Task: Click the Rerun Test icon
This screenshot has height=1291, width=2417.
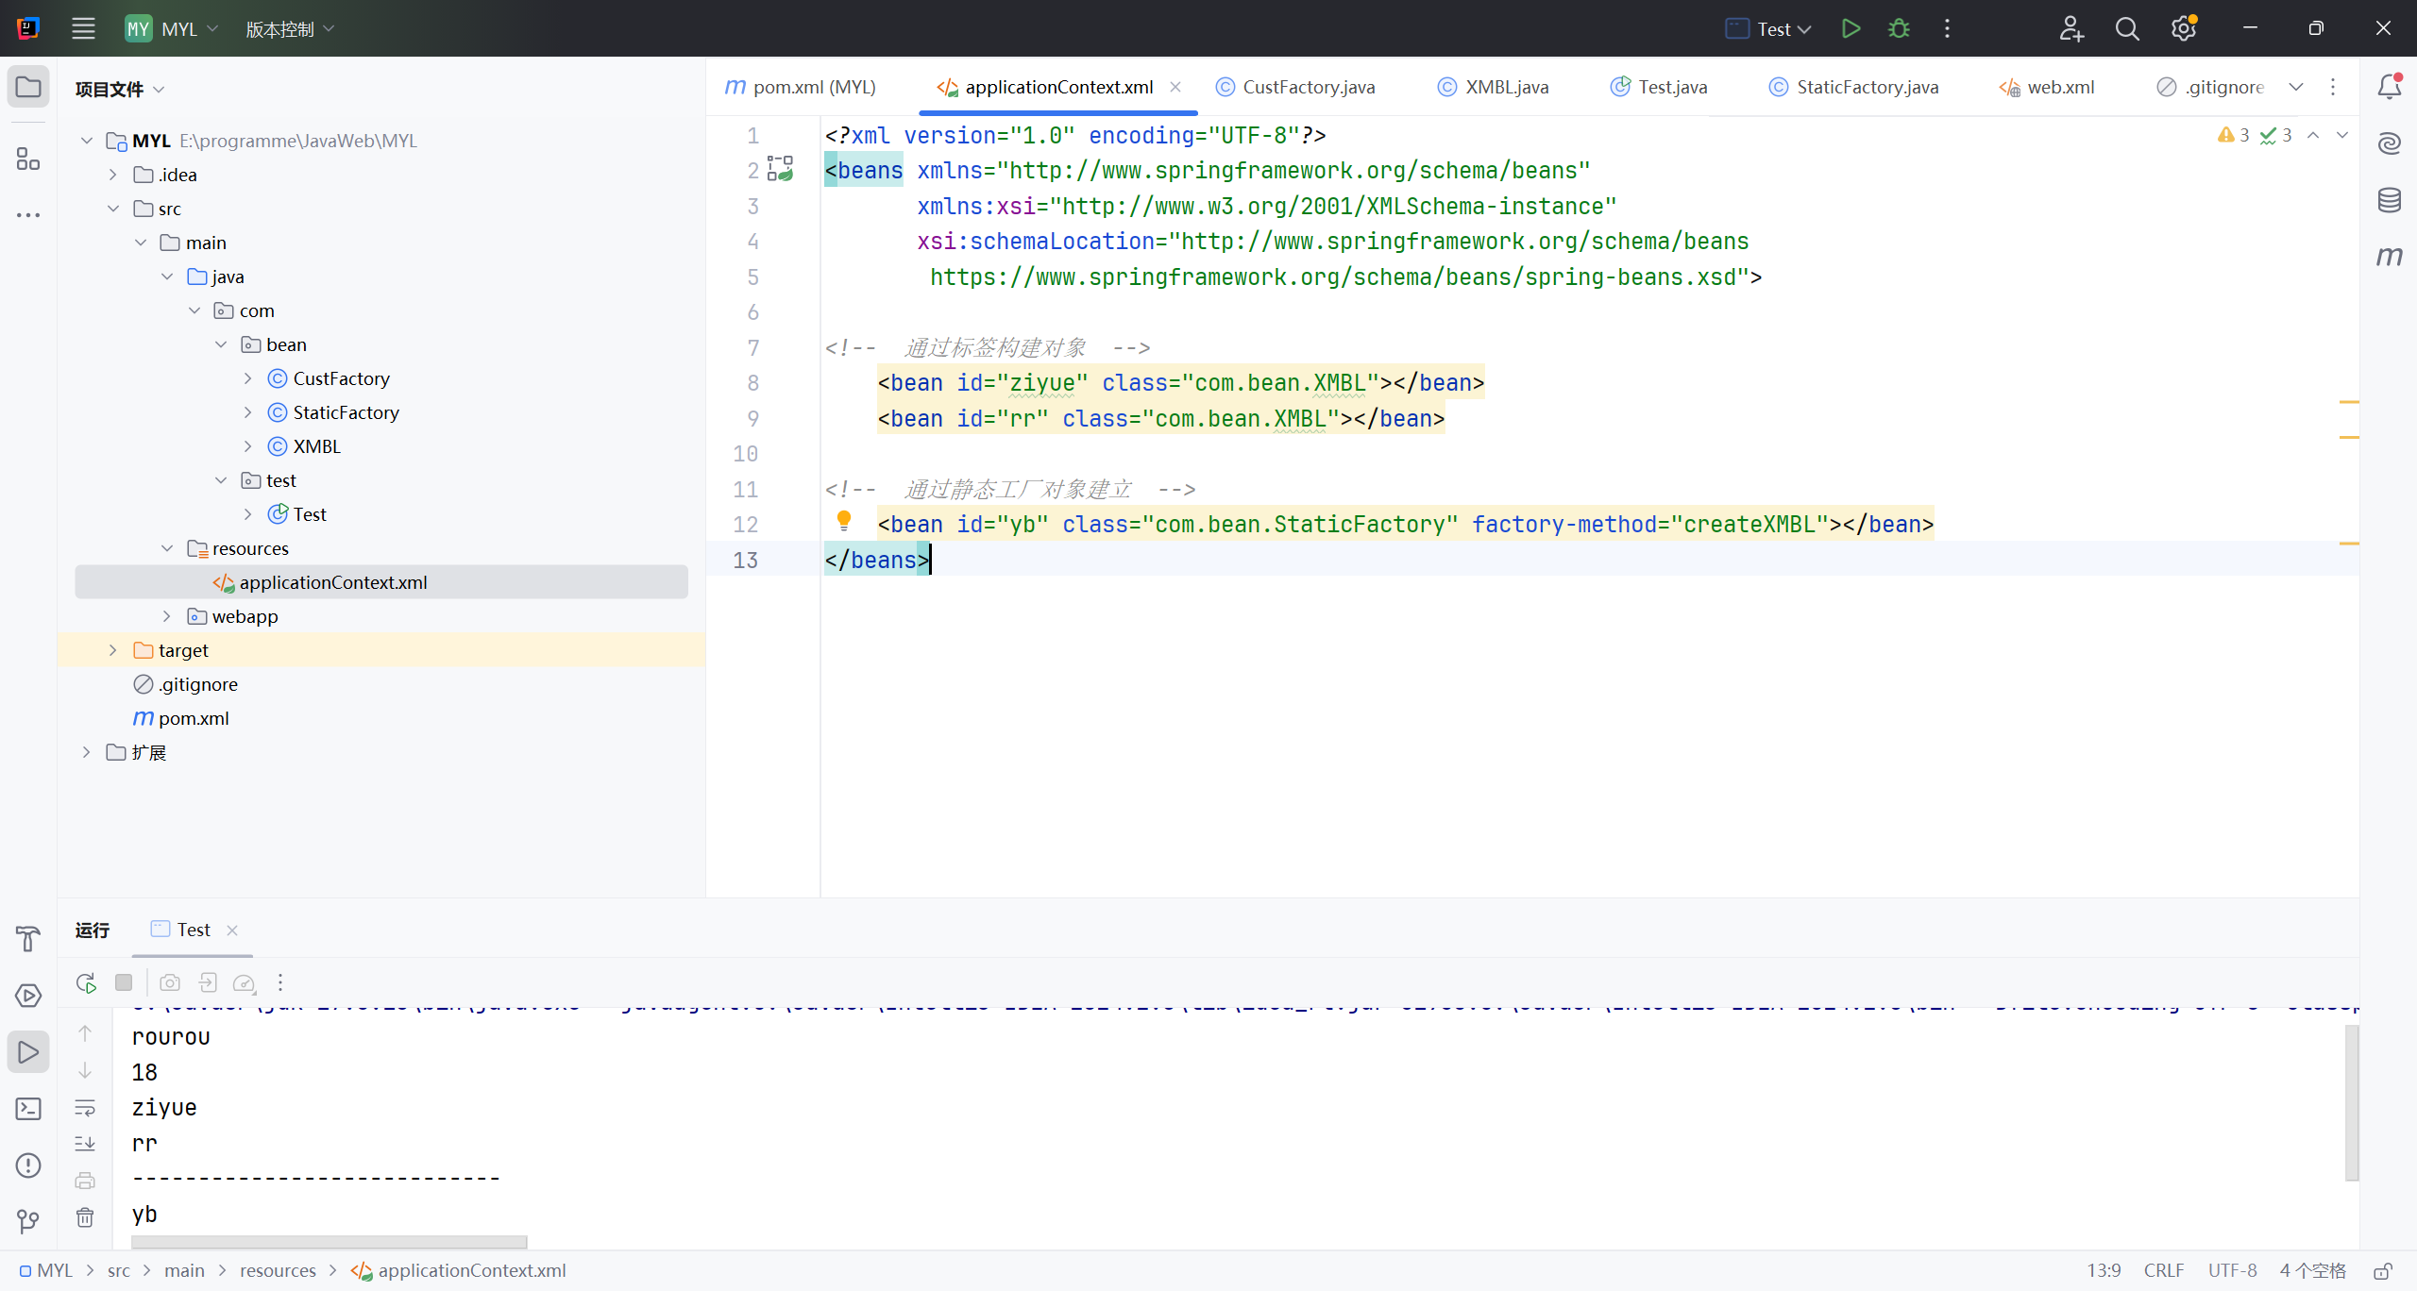Action: (x=86, y=982)
